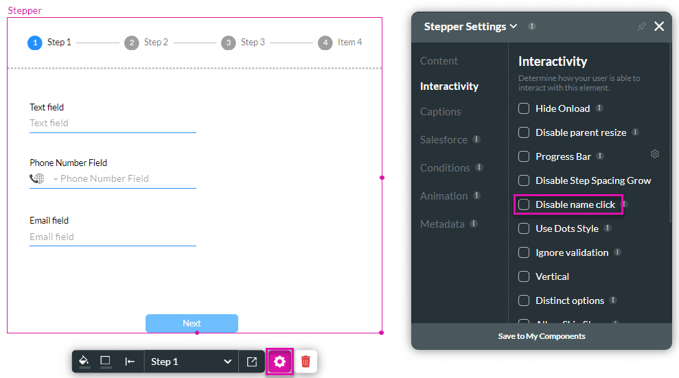Click the Next button in stepper
The height and width of the screenshot is (378, 679).
click(x=192, y=323)
